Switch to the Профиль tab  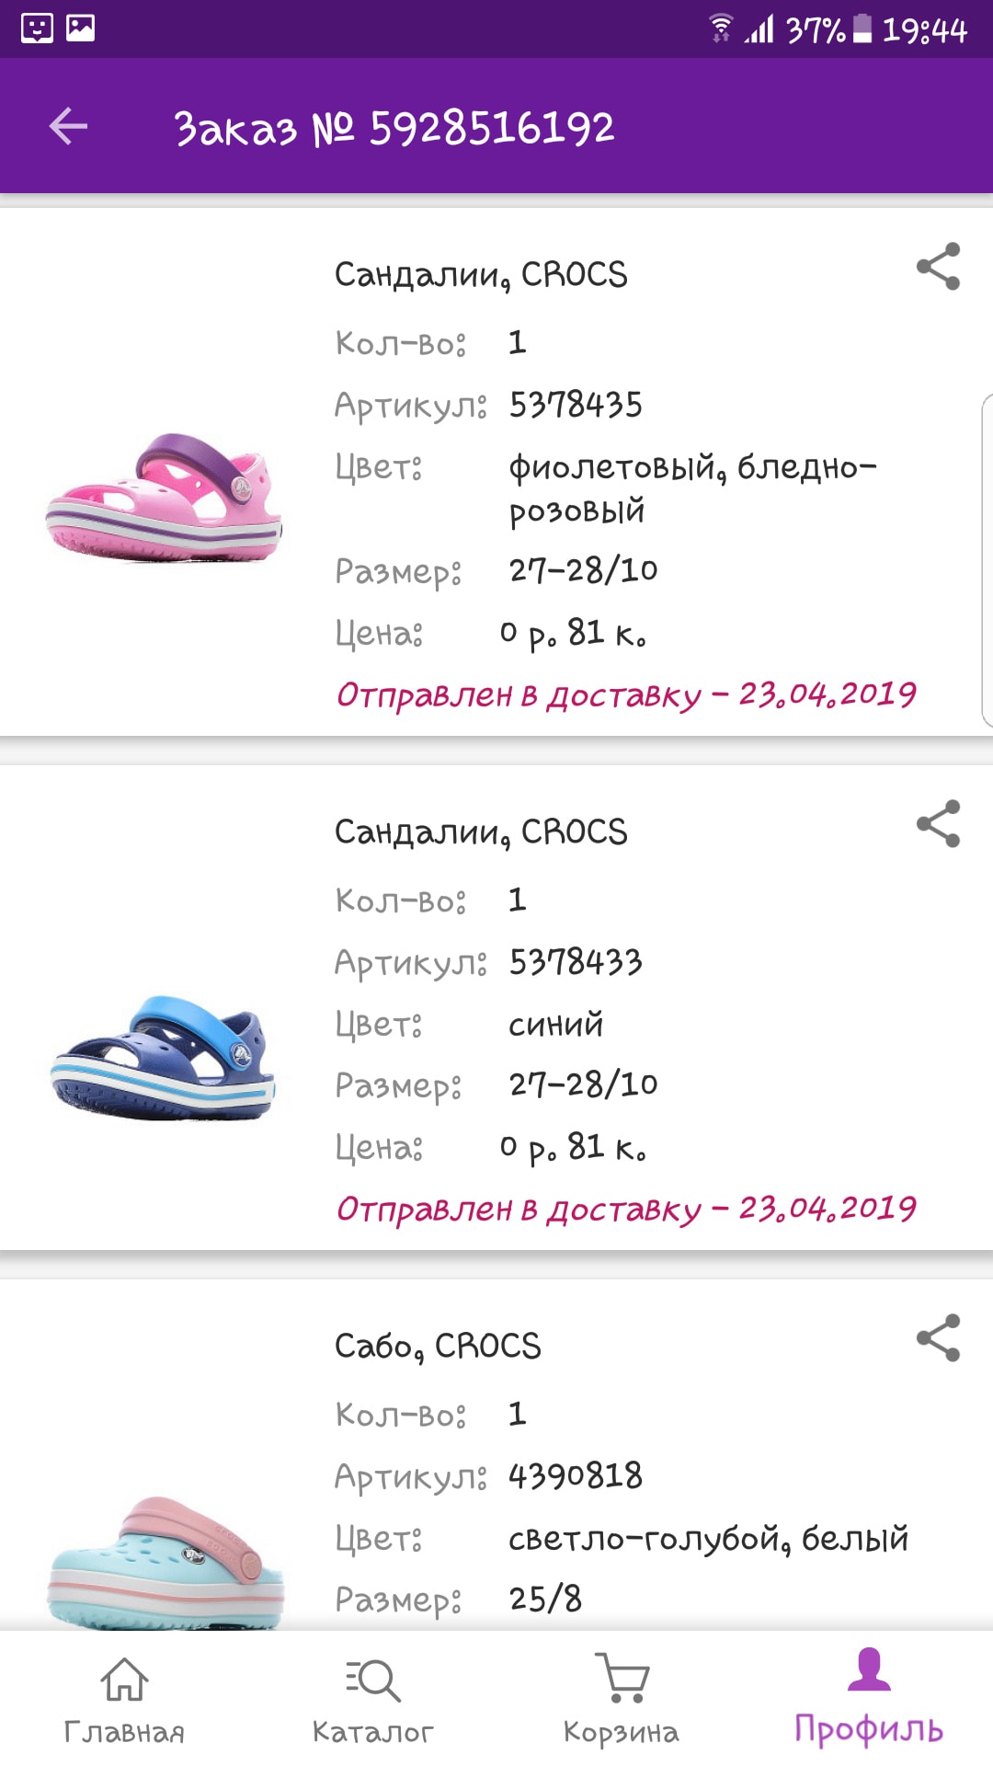click(x=869, y=1700)
